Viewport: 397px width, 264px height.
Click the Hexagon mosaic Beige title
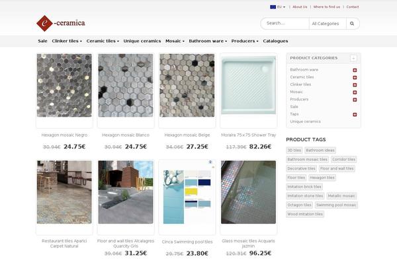pos(187,135)
